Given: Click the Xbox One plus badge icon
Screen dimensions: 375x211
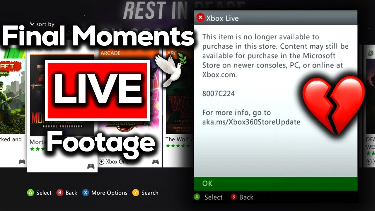Looking at the screenshot, I should [x=102, y=161].
